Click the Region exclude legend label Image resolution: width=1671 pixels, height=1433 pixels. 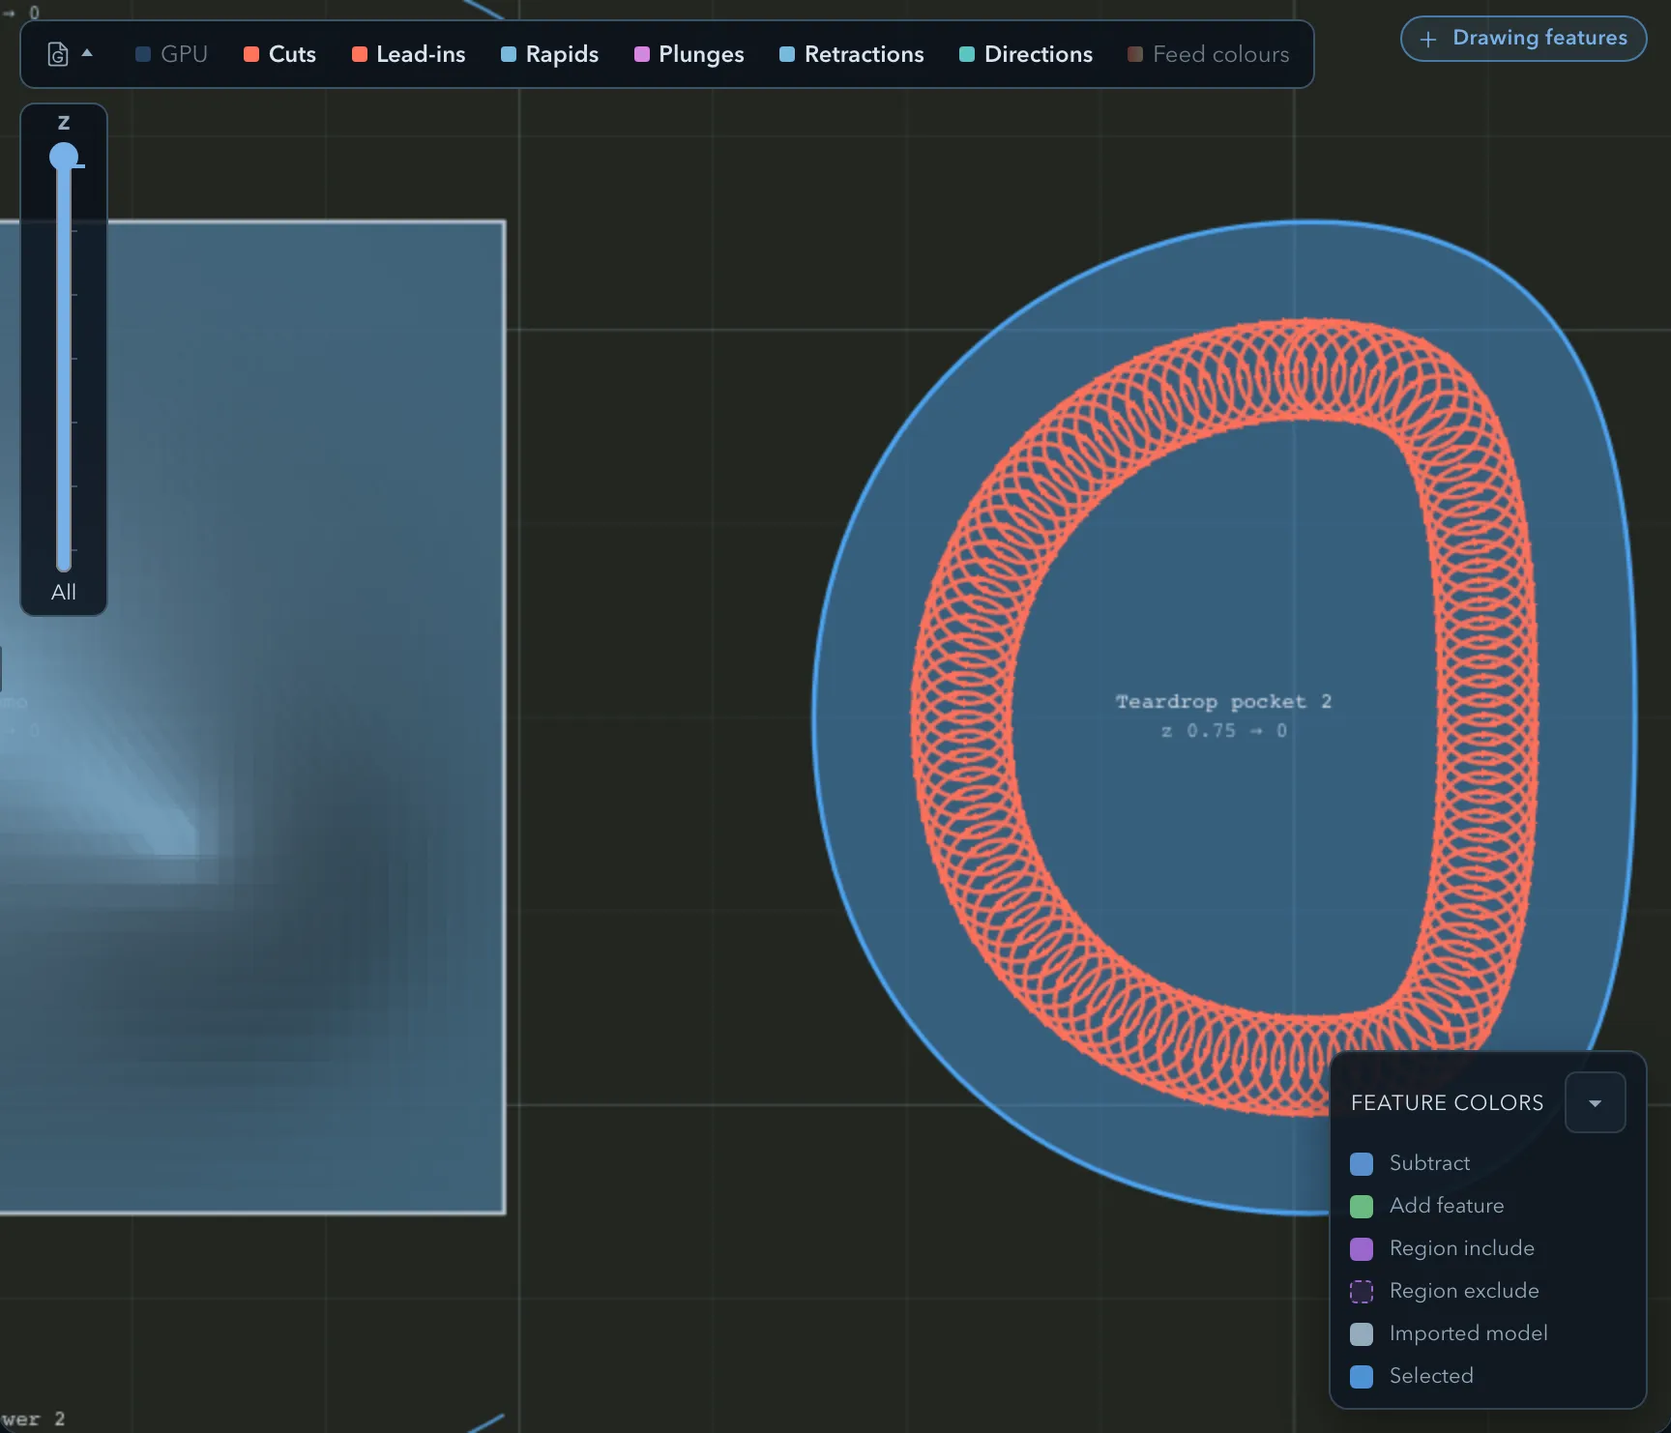click(x=1464, y=1291)
